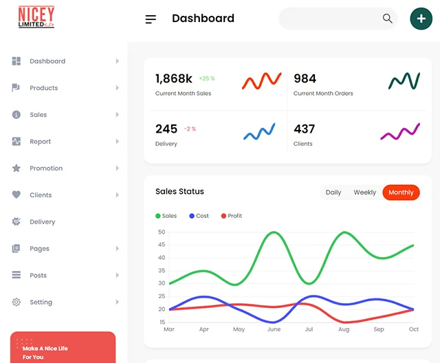Screen dimensions: 440x363
Task: Click the blue delivery sparkline
Action: click(259, 131)
